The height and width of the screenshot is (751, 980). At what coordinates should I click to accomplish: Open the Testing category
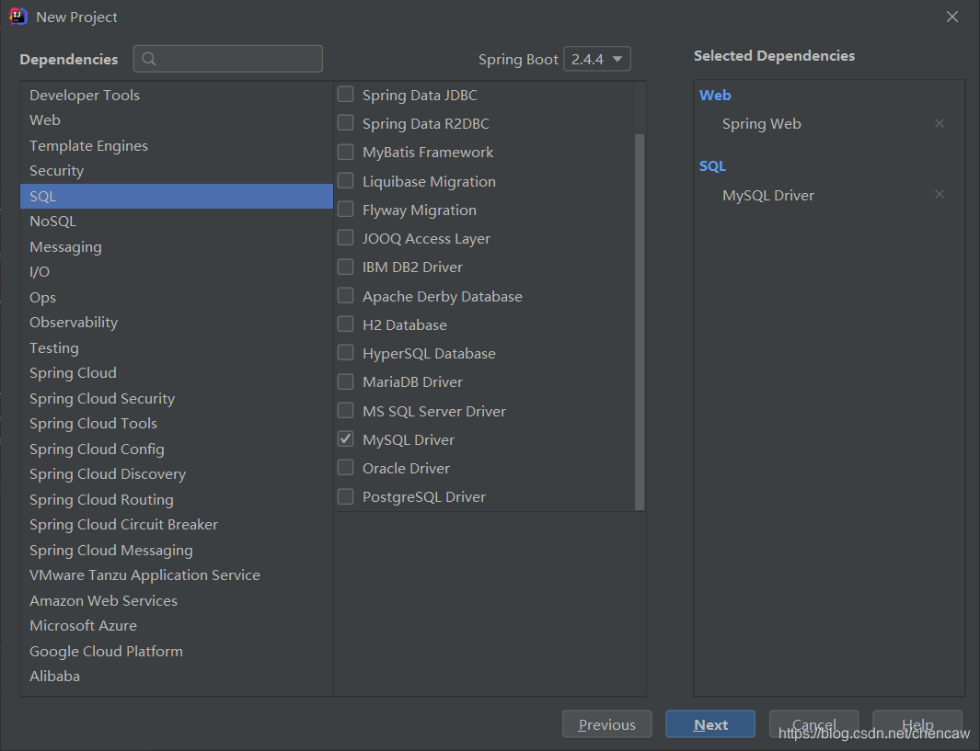(177, 347)
